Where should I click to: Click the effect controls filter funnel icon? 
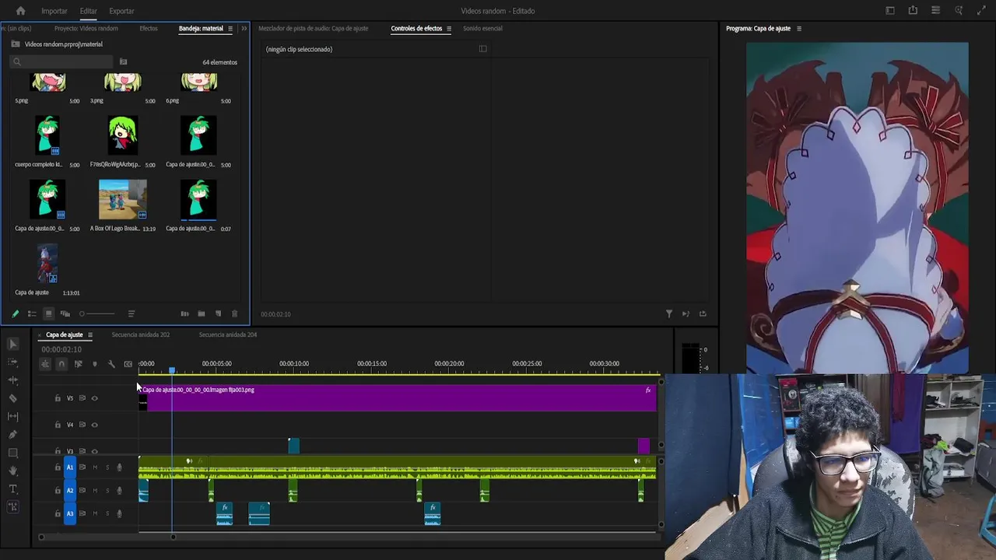[669, 314]
